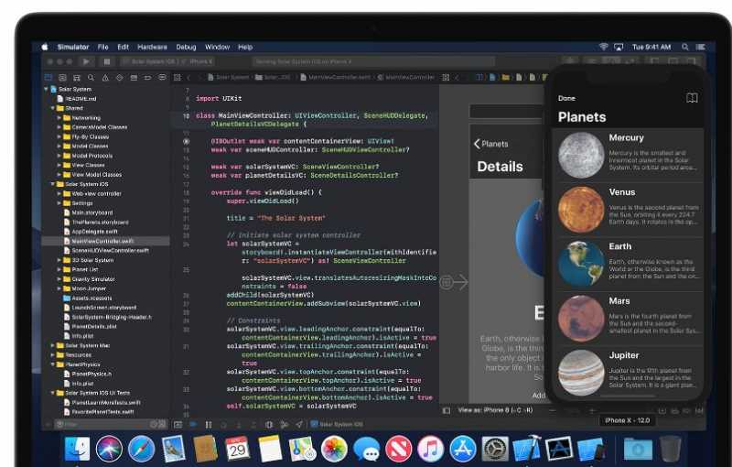Screen dimensions: 732x467
Task: Open Xcode hammer icon in the Dock
Action: tap(527, 449)
